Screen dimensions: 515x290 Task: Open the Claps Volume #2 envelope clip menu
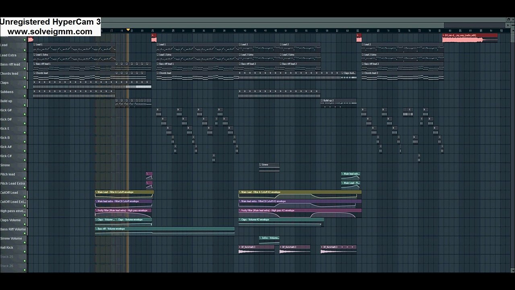pyautogui.click(x=240, y=220)
